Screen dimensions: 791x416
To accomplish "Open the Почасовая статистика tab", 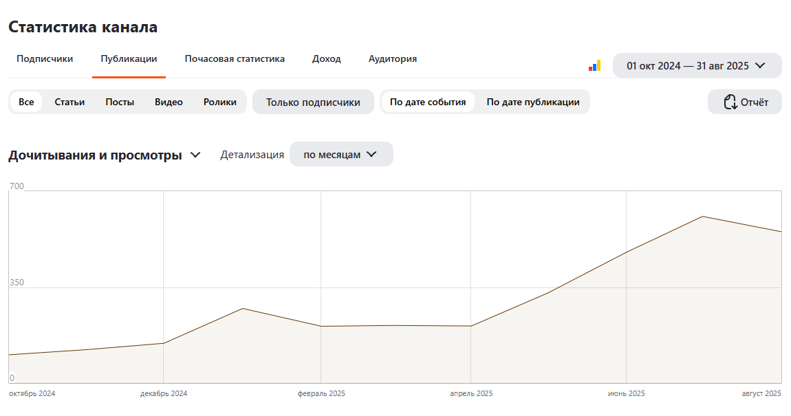I will coord(235,59).
